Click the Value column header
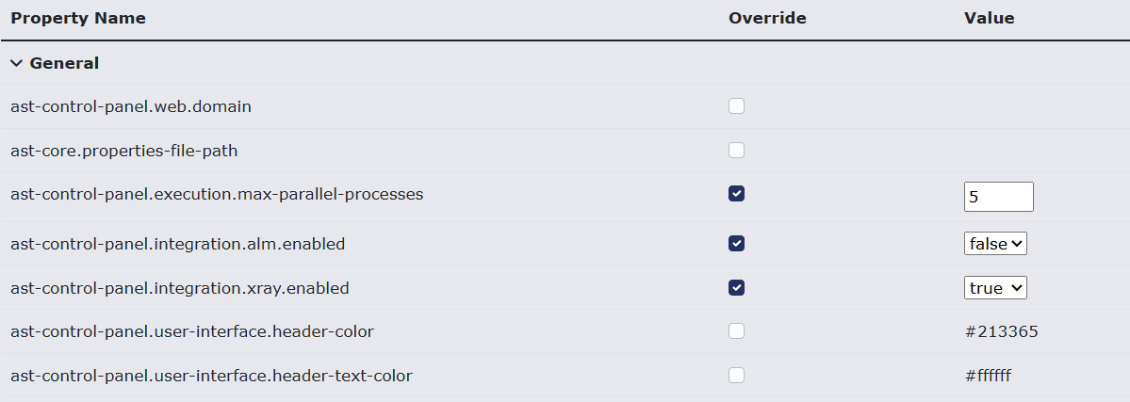1130x402 pixels. 989,18
